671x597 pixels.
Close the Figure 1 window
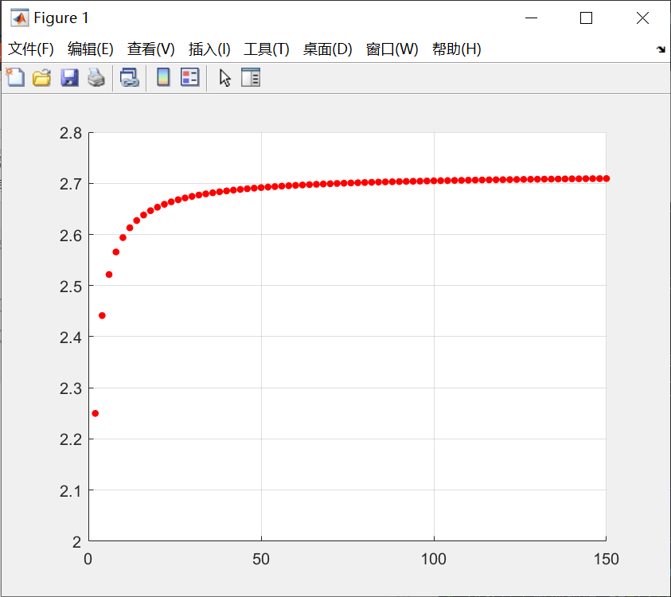(x=642, y=18)
